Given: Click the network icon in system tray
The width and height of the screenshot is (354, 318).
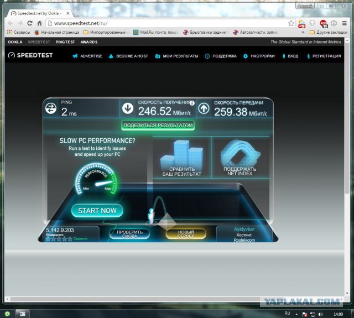Looking at the screenshot, I should click(x=313, y=314).
